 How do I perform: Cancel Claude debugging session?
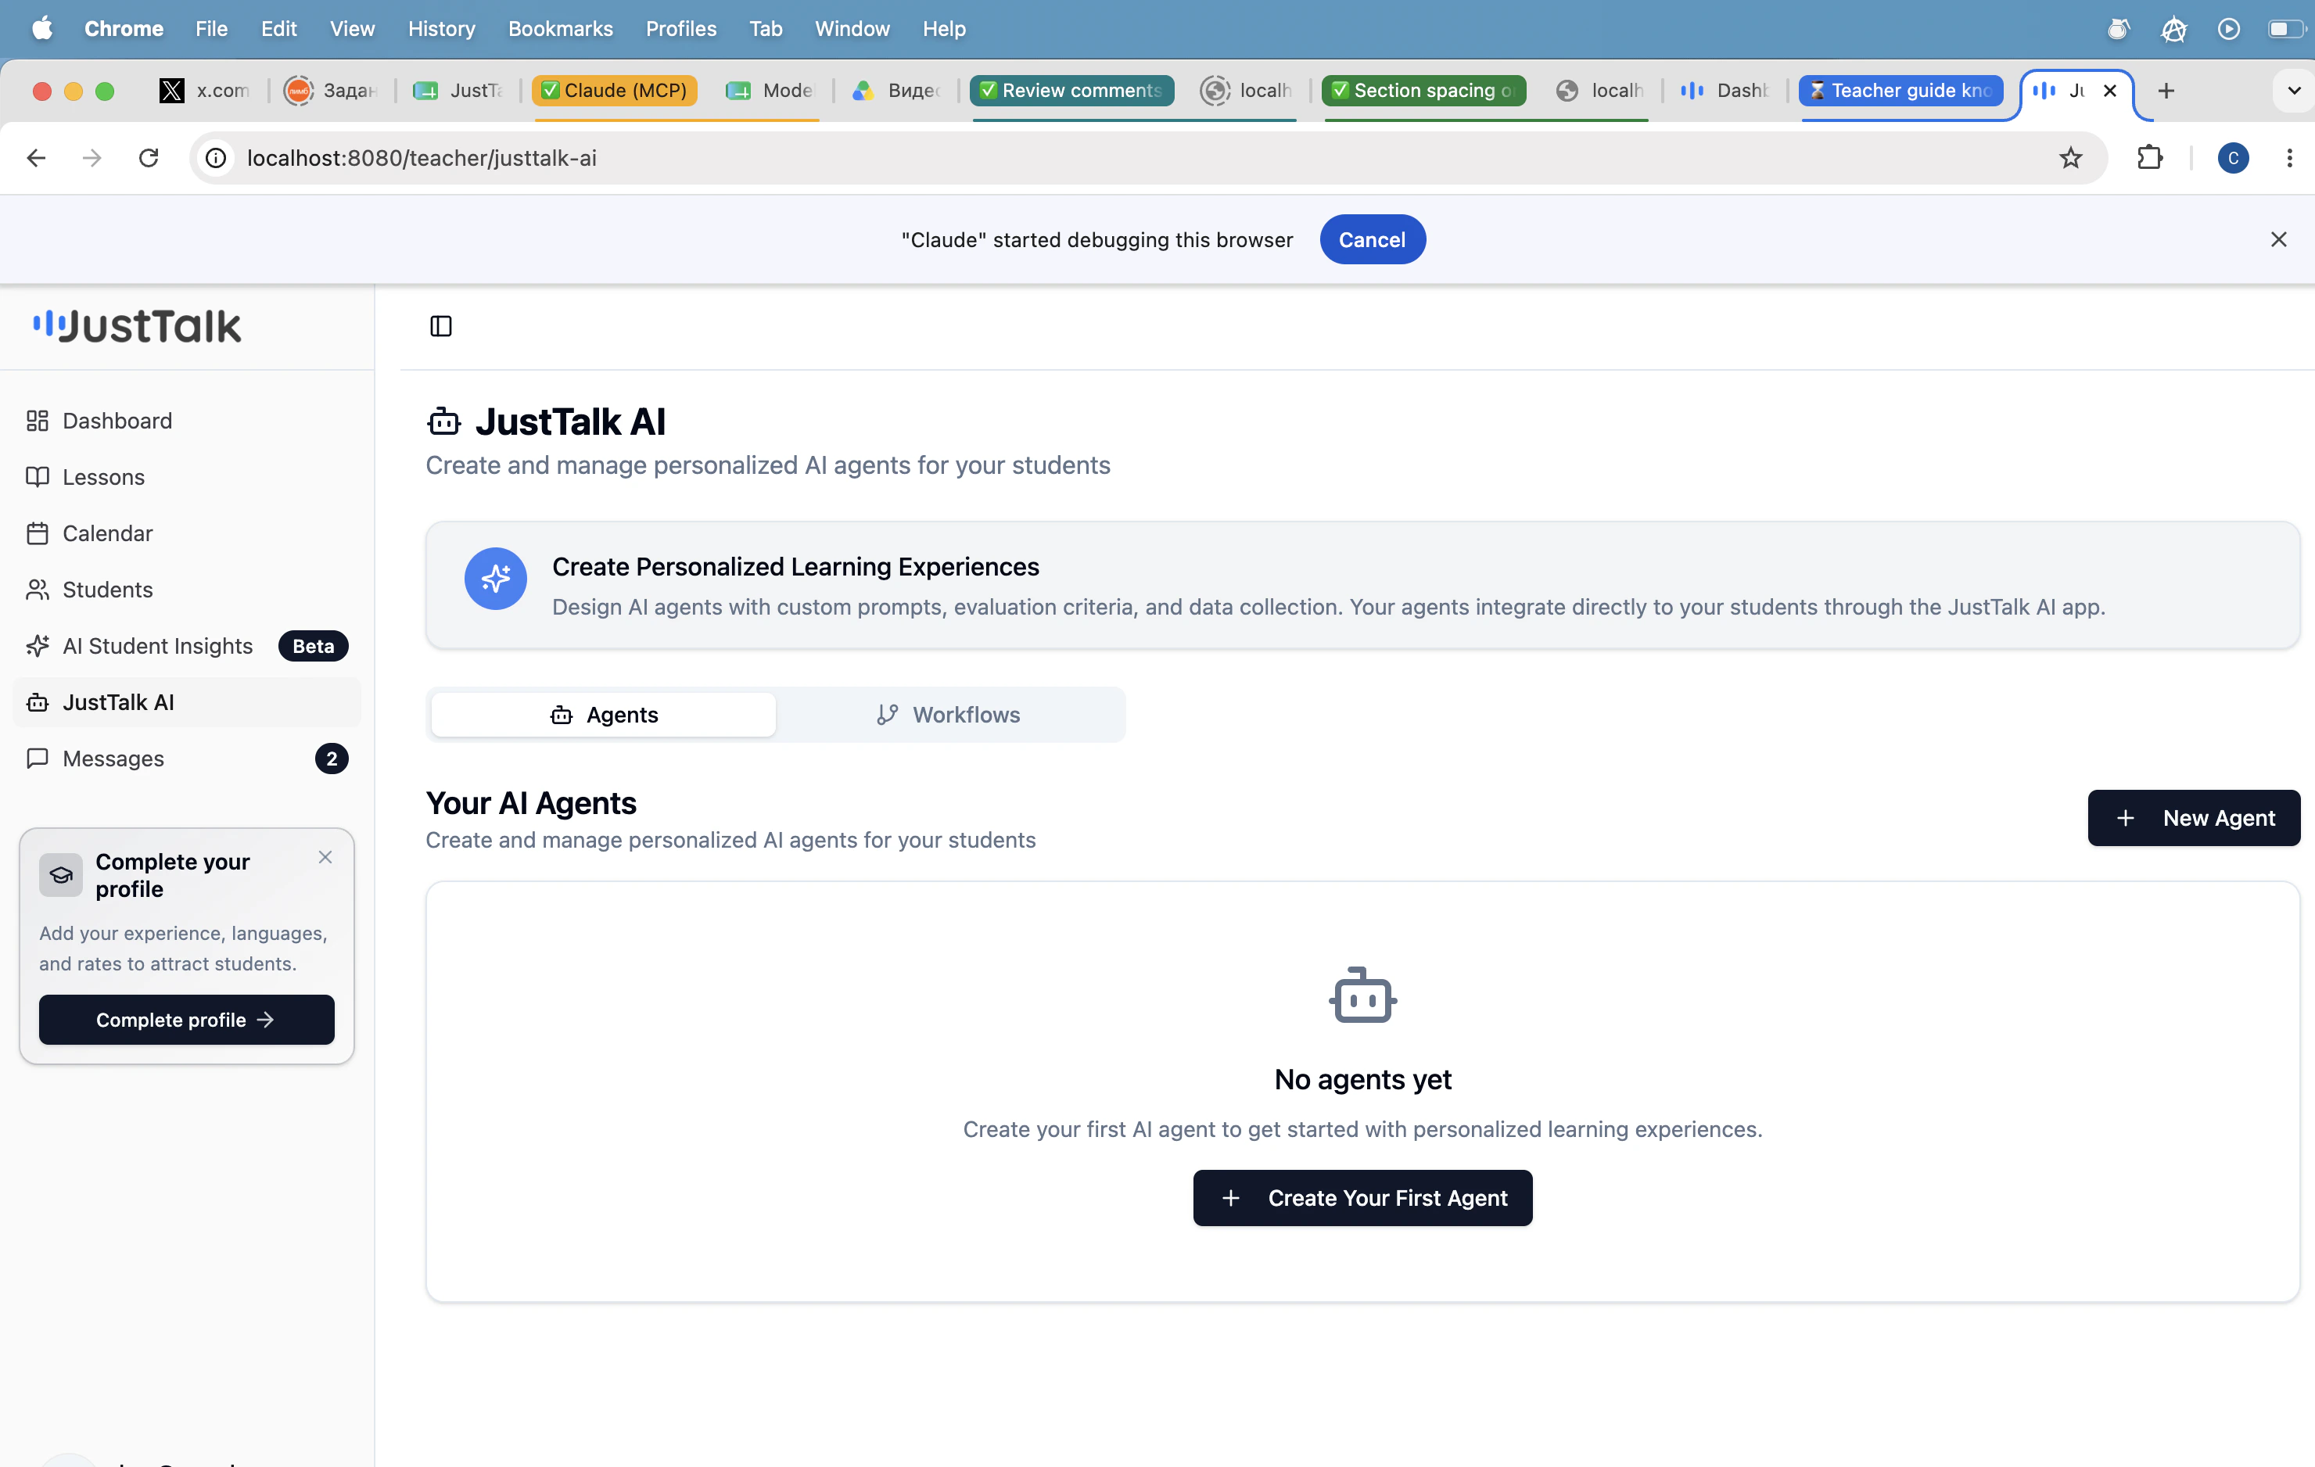click(x=1372, y=239)
